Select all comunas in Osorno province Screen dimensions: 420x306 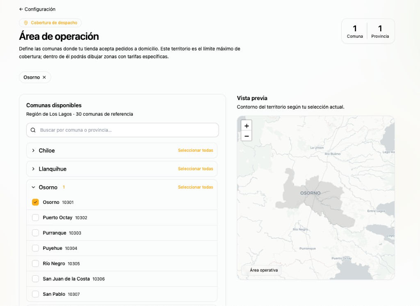[195, 187]
